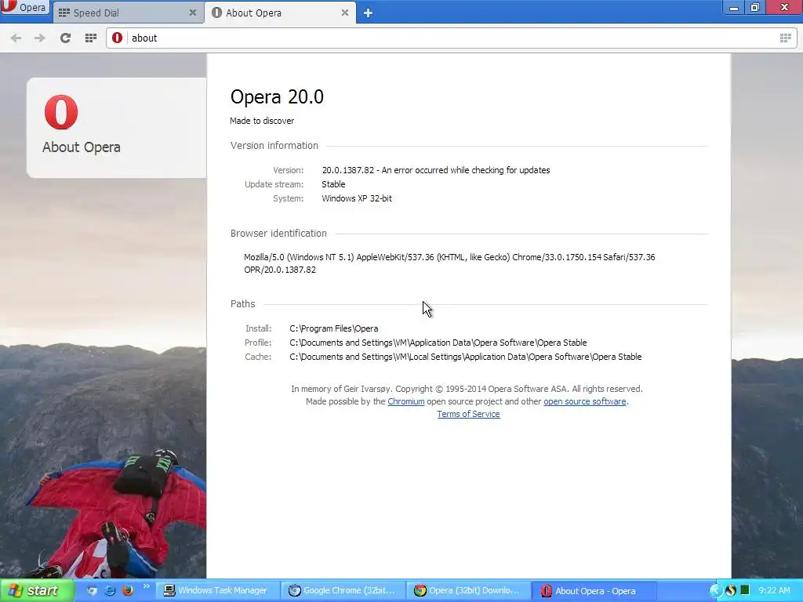The height and width of the screenshot is (602, 803).
Task: Expand quick launch overflow chevron
Action: [x=147, y=586]
